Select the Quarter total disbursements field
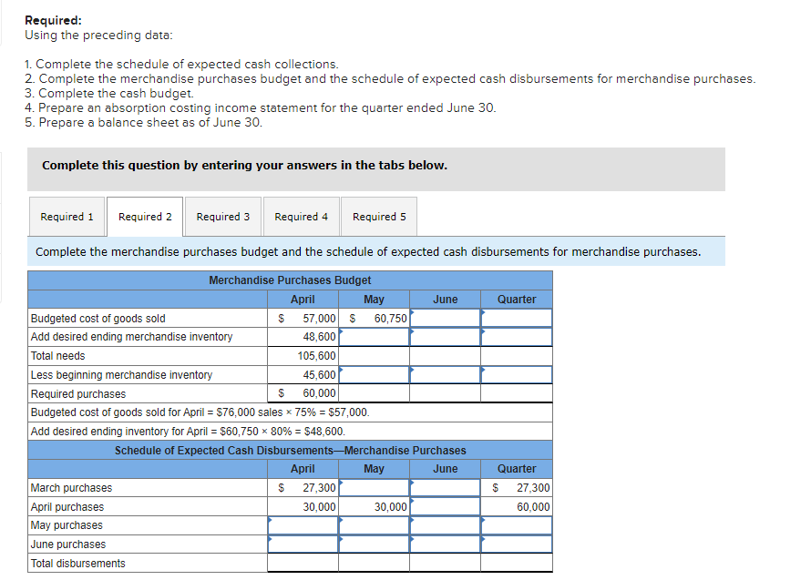Viewport: 811px width, 580px height. tap(517, 563)
